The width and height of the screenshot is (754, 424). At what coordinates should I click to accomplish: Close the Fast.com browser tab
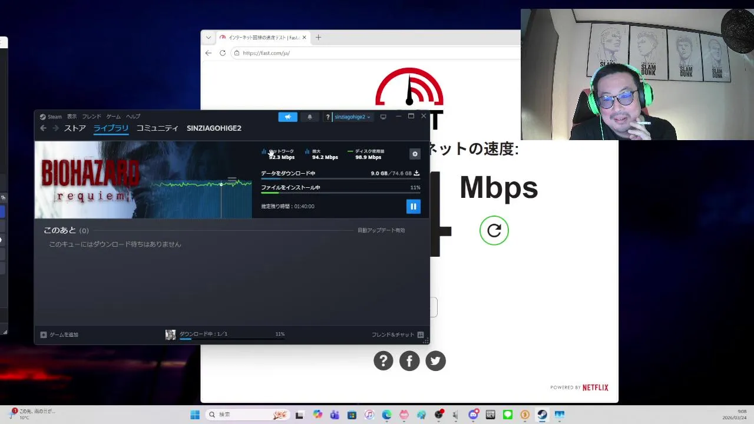pyautogui.click(x=305, y=37)
